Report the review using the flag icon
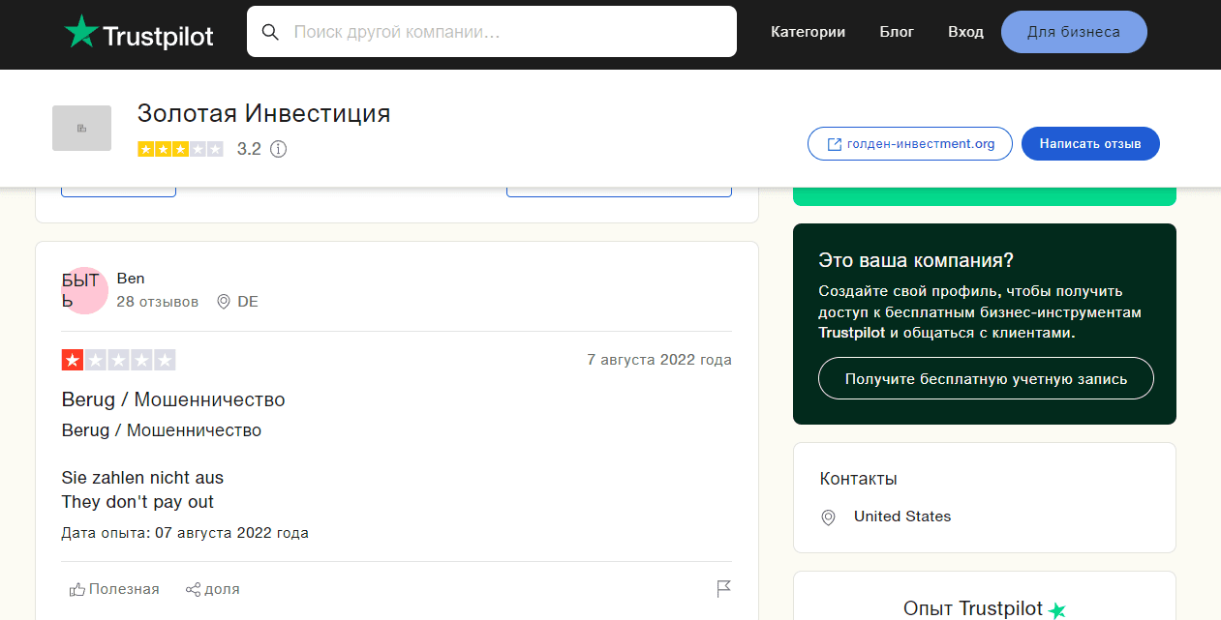The height and width of the screenshot is (620, 1221). [722, 588]
